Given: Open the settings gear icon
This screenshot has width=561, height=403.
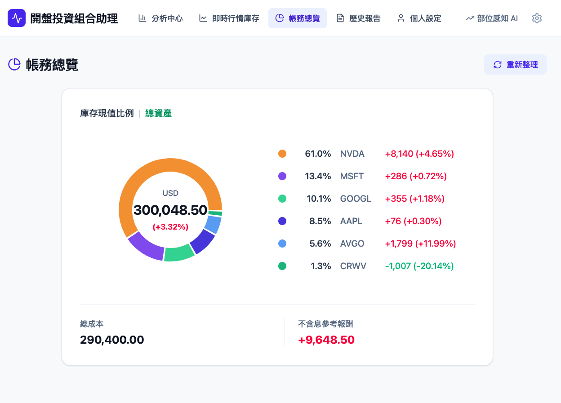Looking at the screenshot, I should pos(537,18).
